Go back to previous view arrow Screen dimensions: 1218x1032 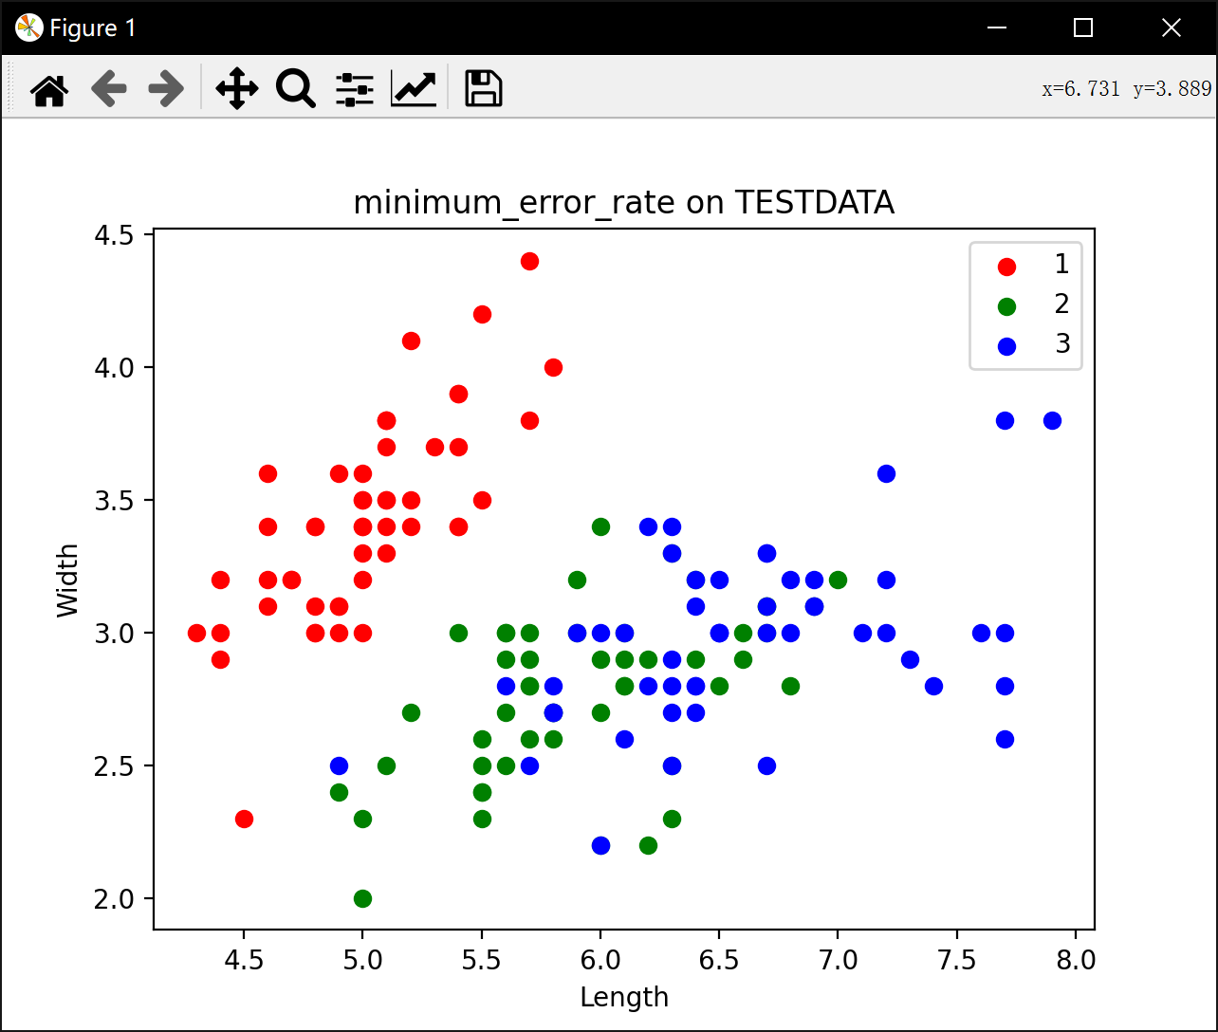tap(108, 89)
